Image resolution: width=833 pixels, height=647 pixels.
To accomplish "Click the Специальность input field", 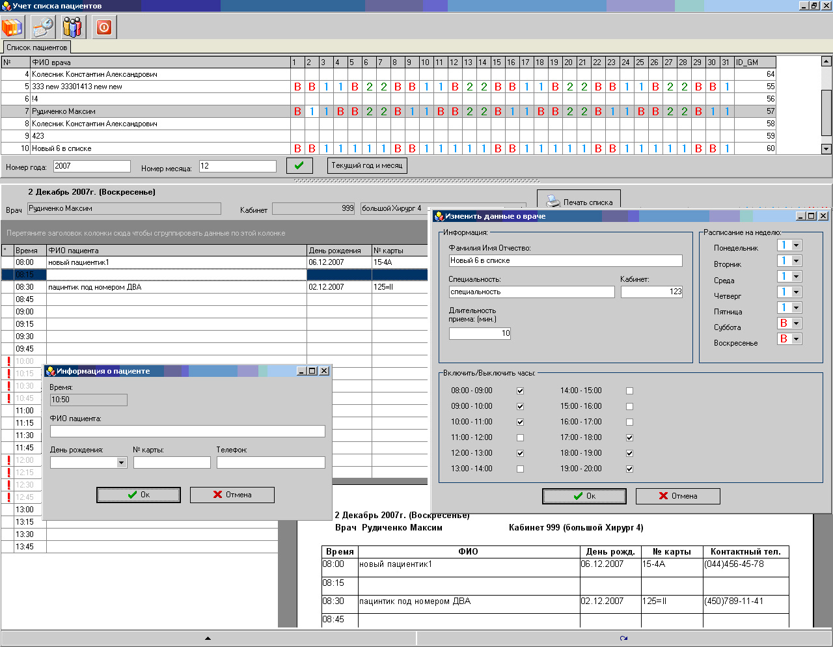I will 532,292.
